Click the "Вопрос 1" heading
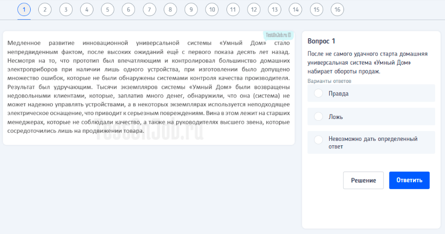This screenshot has width=445, height=234. click(x=321, y=41)
